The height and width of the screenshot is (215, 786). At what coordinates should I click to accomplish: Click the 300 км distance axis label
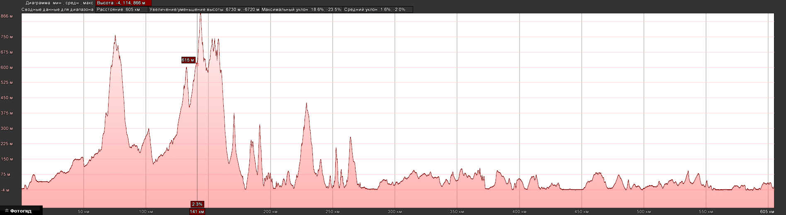click(x=394, y=212)
